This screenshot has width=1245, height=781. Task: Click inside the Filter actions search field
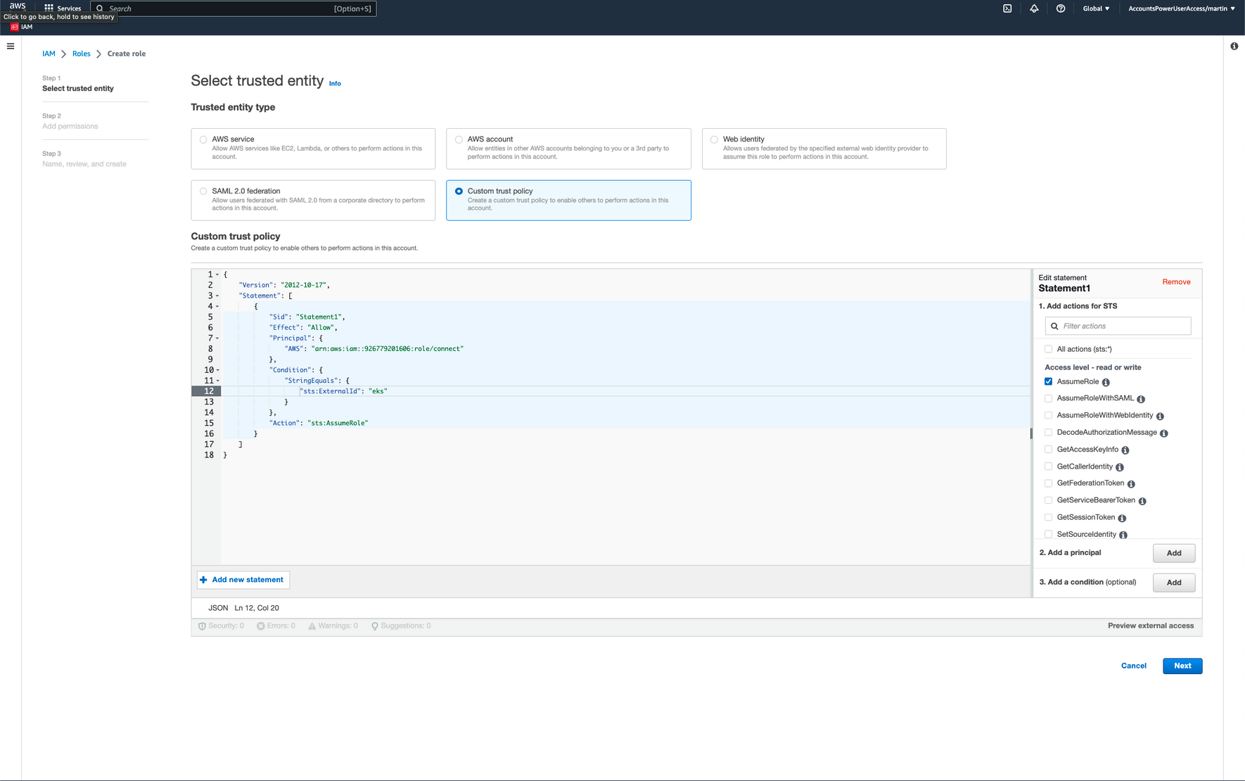(1118, 326)
